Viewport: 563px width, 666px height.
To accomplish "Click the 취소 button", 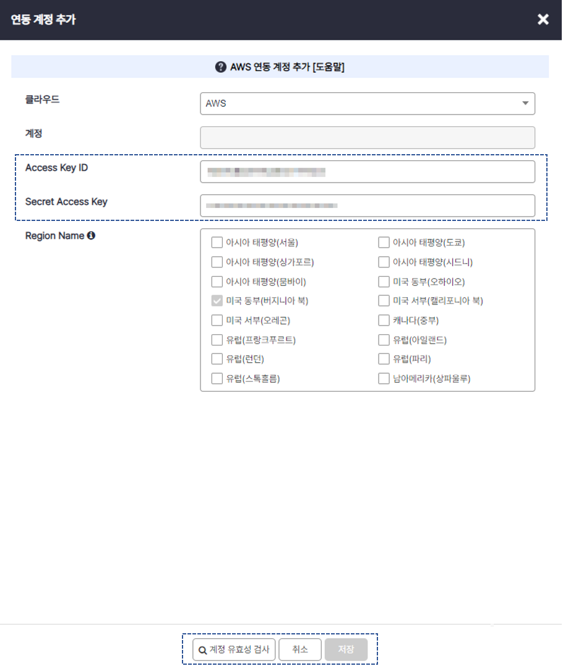I will click(300, 649).
